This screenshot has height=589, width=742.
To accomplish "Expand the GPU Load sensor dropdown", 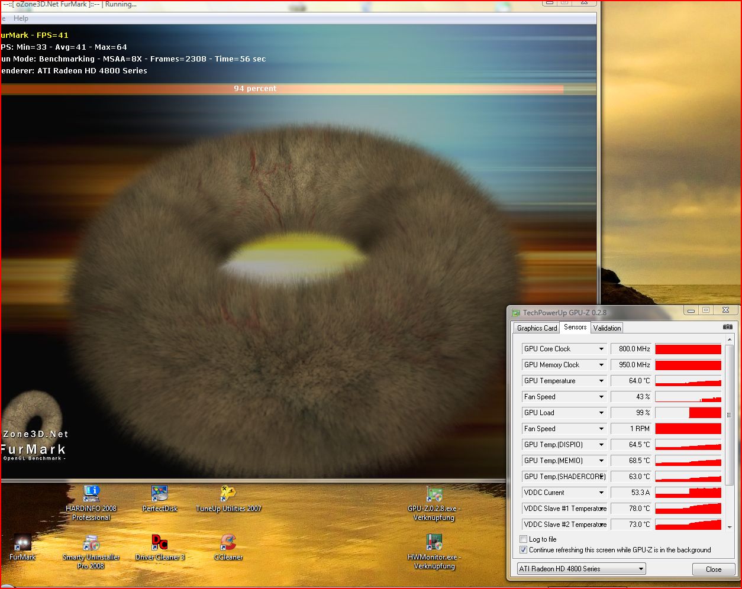I will (601, 413).
